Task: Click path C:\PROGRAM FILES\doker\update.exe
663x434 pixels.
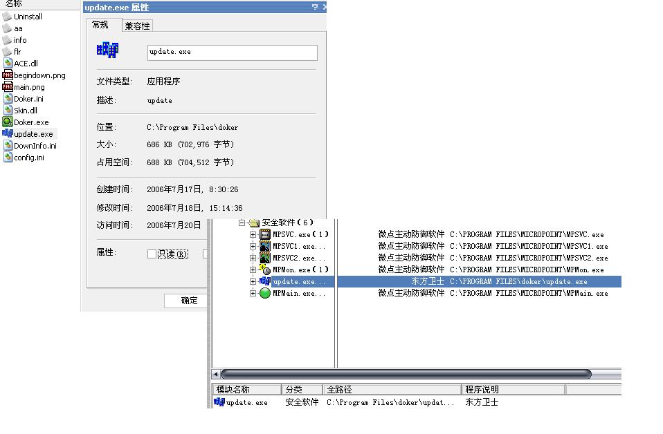Action: 518,281
